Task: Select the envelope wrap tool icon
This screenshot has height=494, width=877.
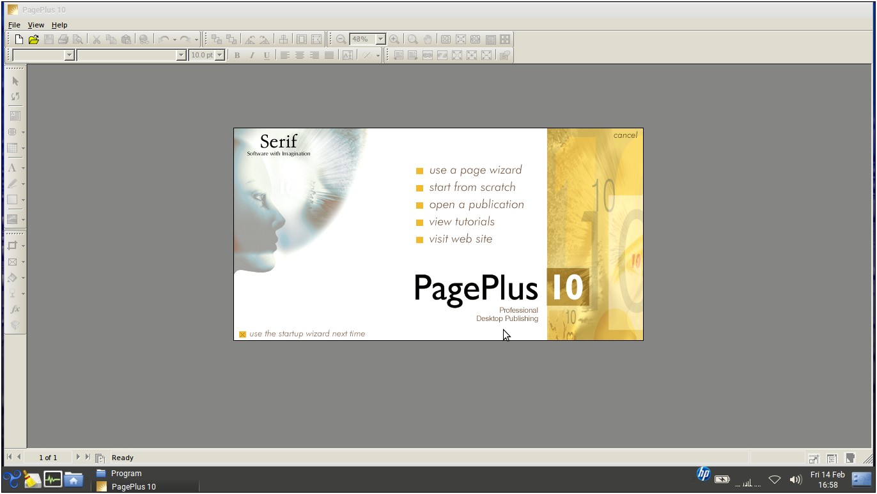Action: pyautogui.click(x=13, y=262)
